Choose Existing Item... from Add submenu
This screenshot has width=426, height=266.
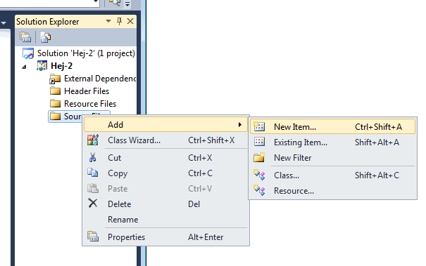[332, 142]
